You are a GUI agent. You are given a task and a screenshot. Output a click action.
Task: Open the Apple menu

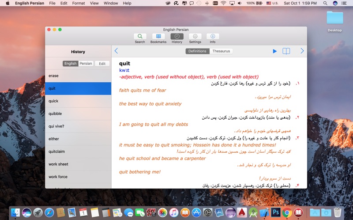coord(8,3)
